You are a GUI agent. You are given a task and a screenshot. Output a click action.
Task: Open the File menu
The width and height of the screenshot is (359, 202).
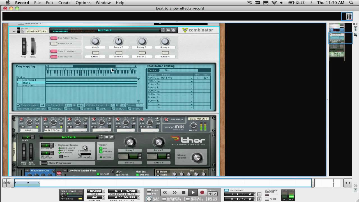pos(37,3)
